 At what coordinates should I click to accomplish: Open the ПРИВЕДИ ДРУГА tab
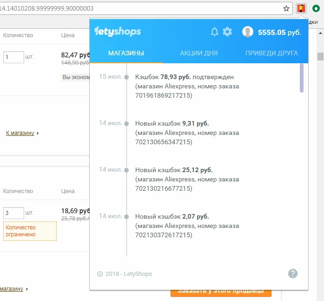(271, 53)
